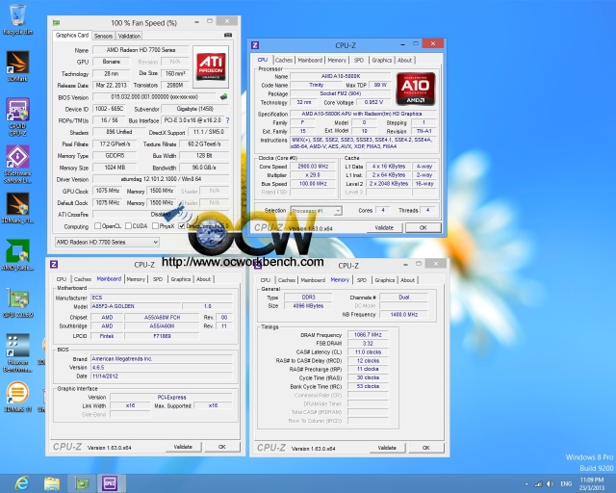Enable the PhysX checkbox in GPU-Z
The width and height of the screenshot is (616, 493).
click(155, 226)
